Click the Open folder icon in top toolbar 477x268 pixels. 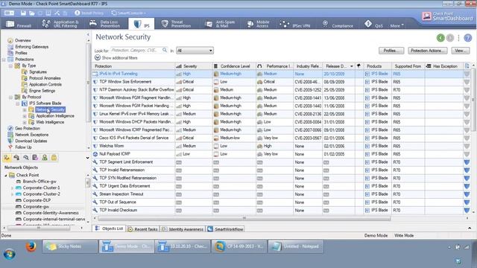pyautogui.click(x=32, y=13)
